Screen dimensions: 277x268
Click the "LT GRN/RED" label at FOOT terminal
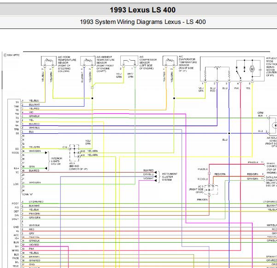tap(36, 202)
